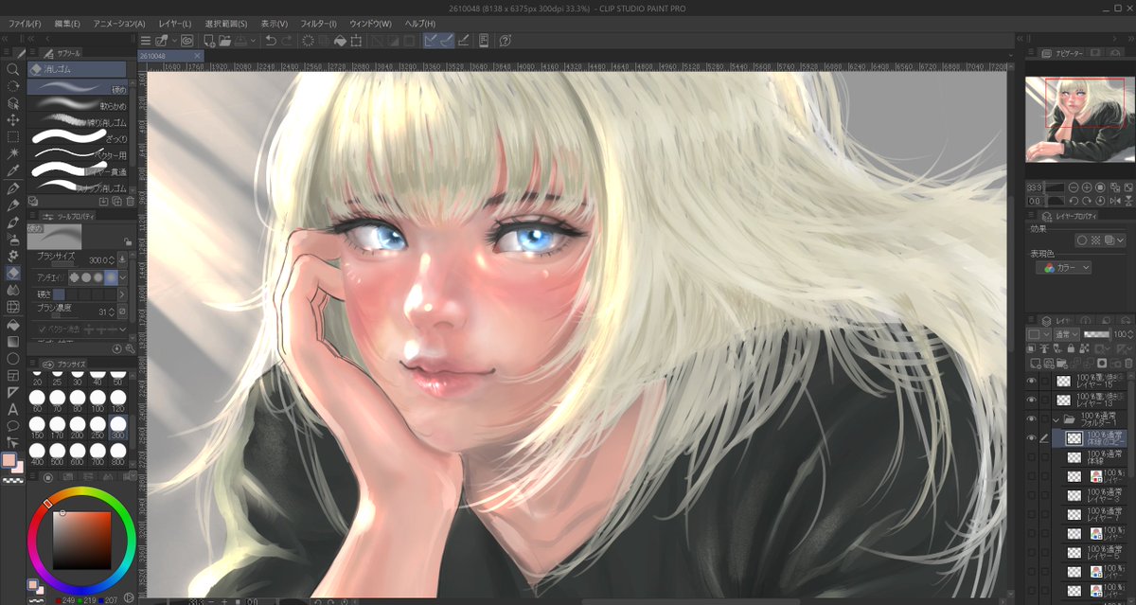The height and width of the screenshot is (605, 1136).
Task: Click the New document icon
Action: [x=209, y=41]
